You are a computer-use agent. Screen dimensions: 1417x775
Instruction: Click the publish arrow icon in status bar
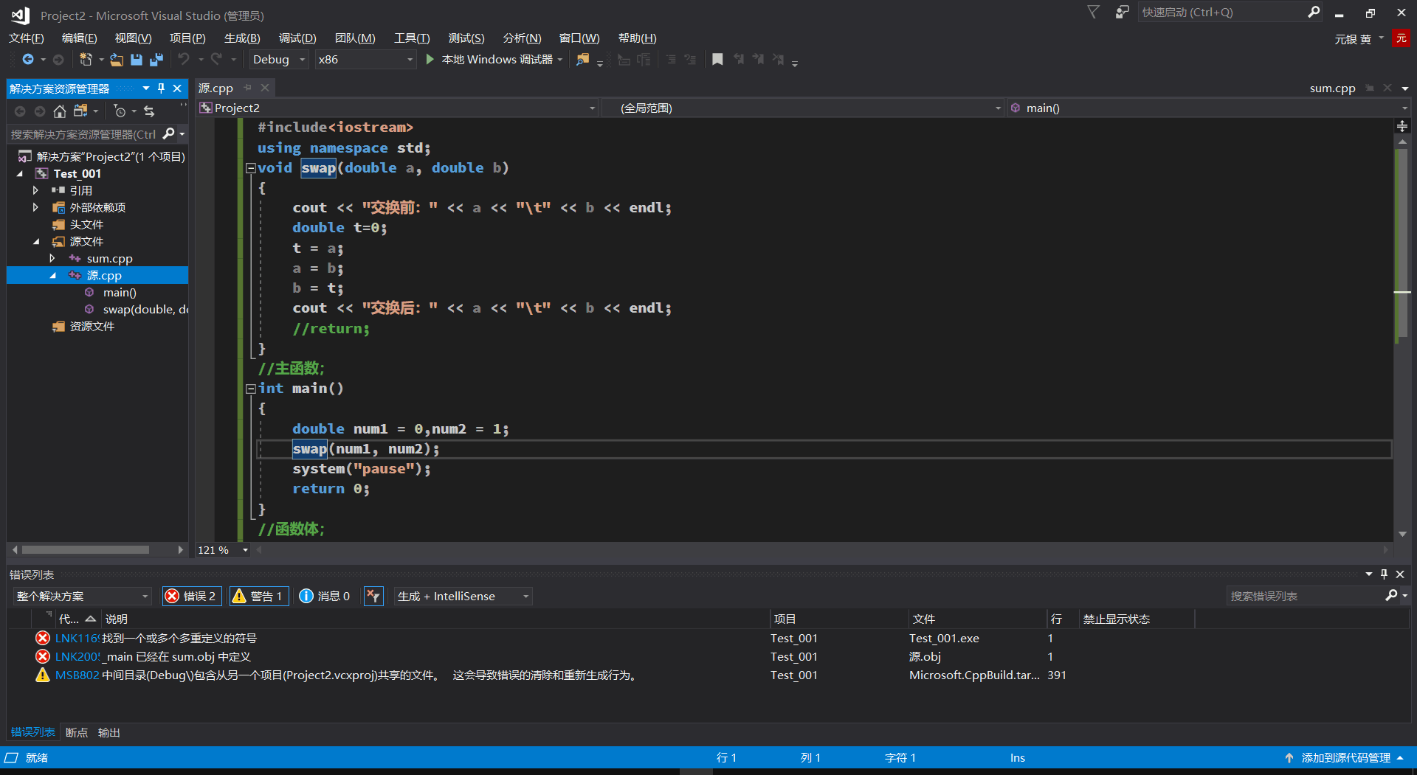point(1289,757)
